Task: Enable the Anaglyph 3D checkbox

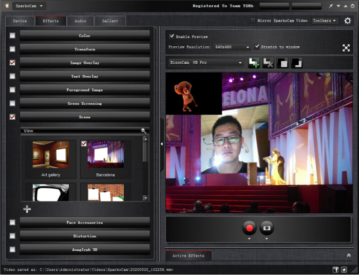Action: (x=12, y=249)
